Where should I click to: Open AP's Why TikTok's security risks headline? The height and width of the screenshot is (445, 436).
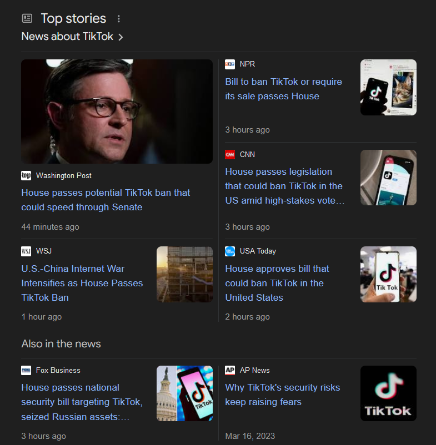coord(283,395)
